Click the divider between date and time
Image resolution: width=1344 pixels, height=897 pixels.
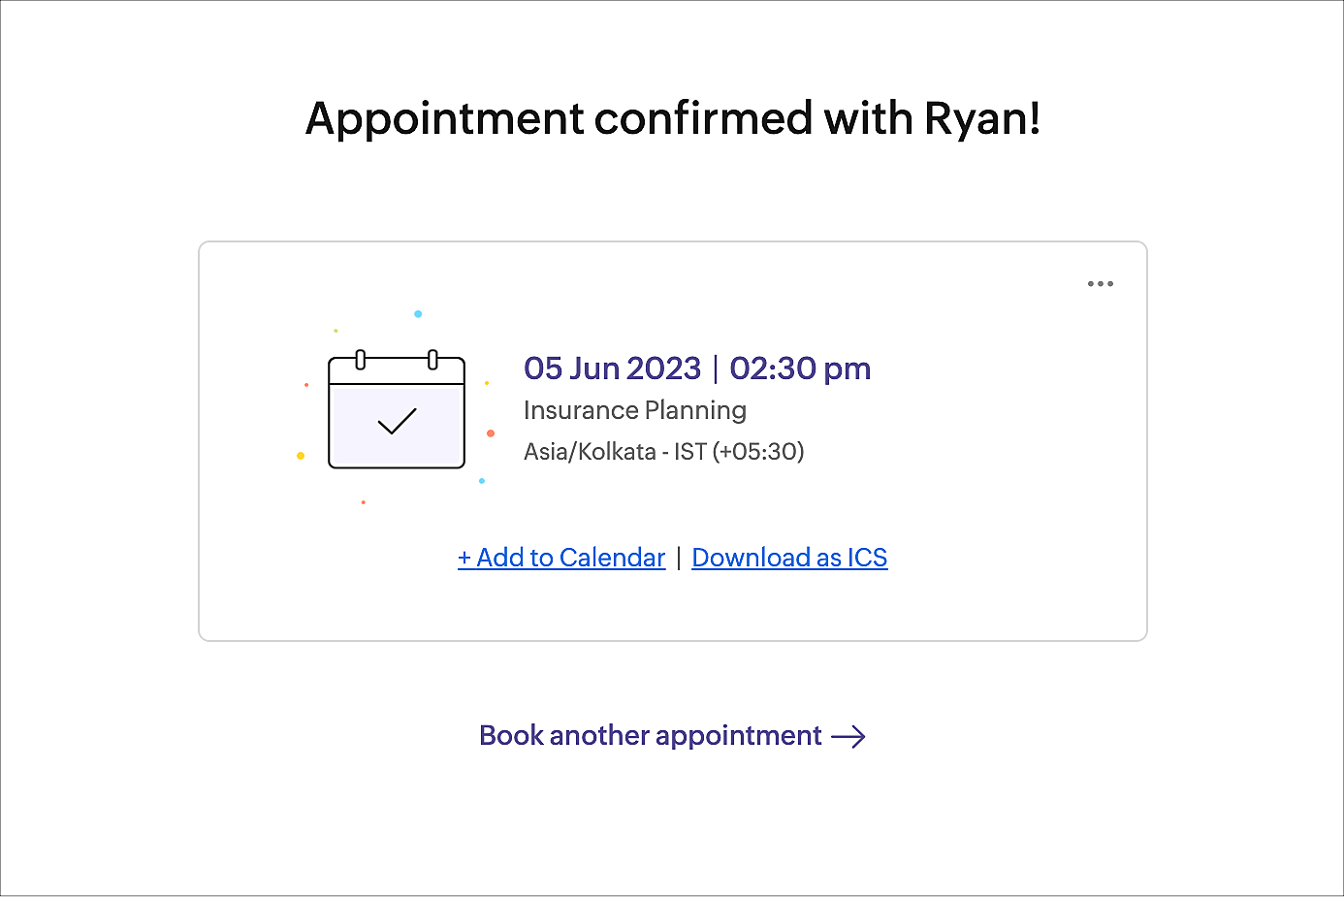tap(716, 368)
